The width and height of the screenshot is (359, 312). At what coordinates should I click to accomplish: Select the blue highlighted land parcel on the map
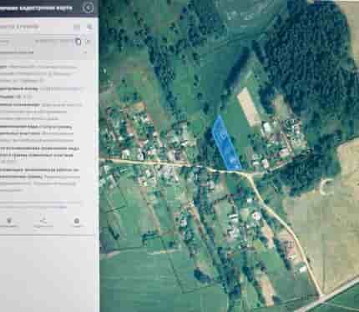[x=226, y=143]
